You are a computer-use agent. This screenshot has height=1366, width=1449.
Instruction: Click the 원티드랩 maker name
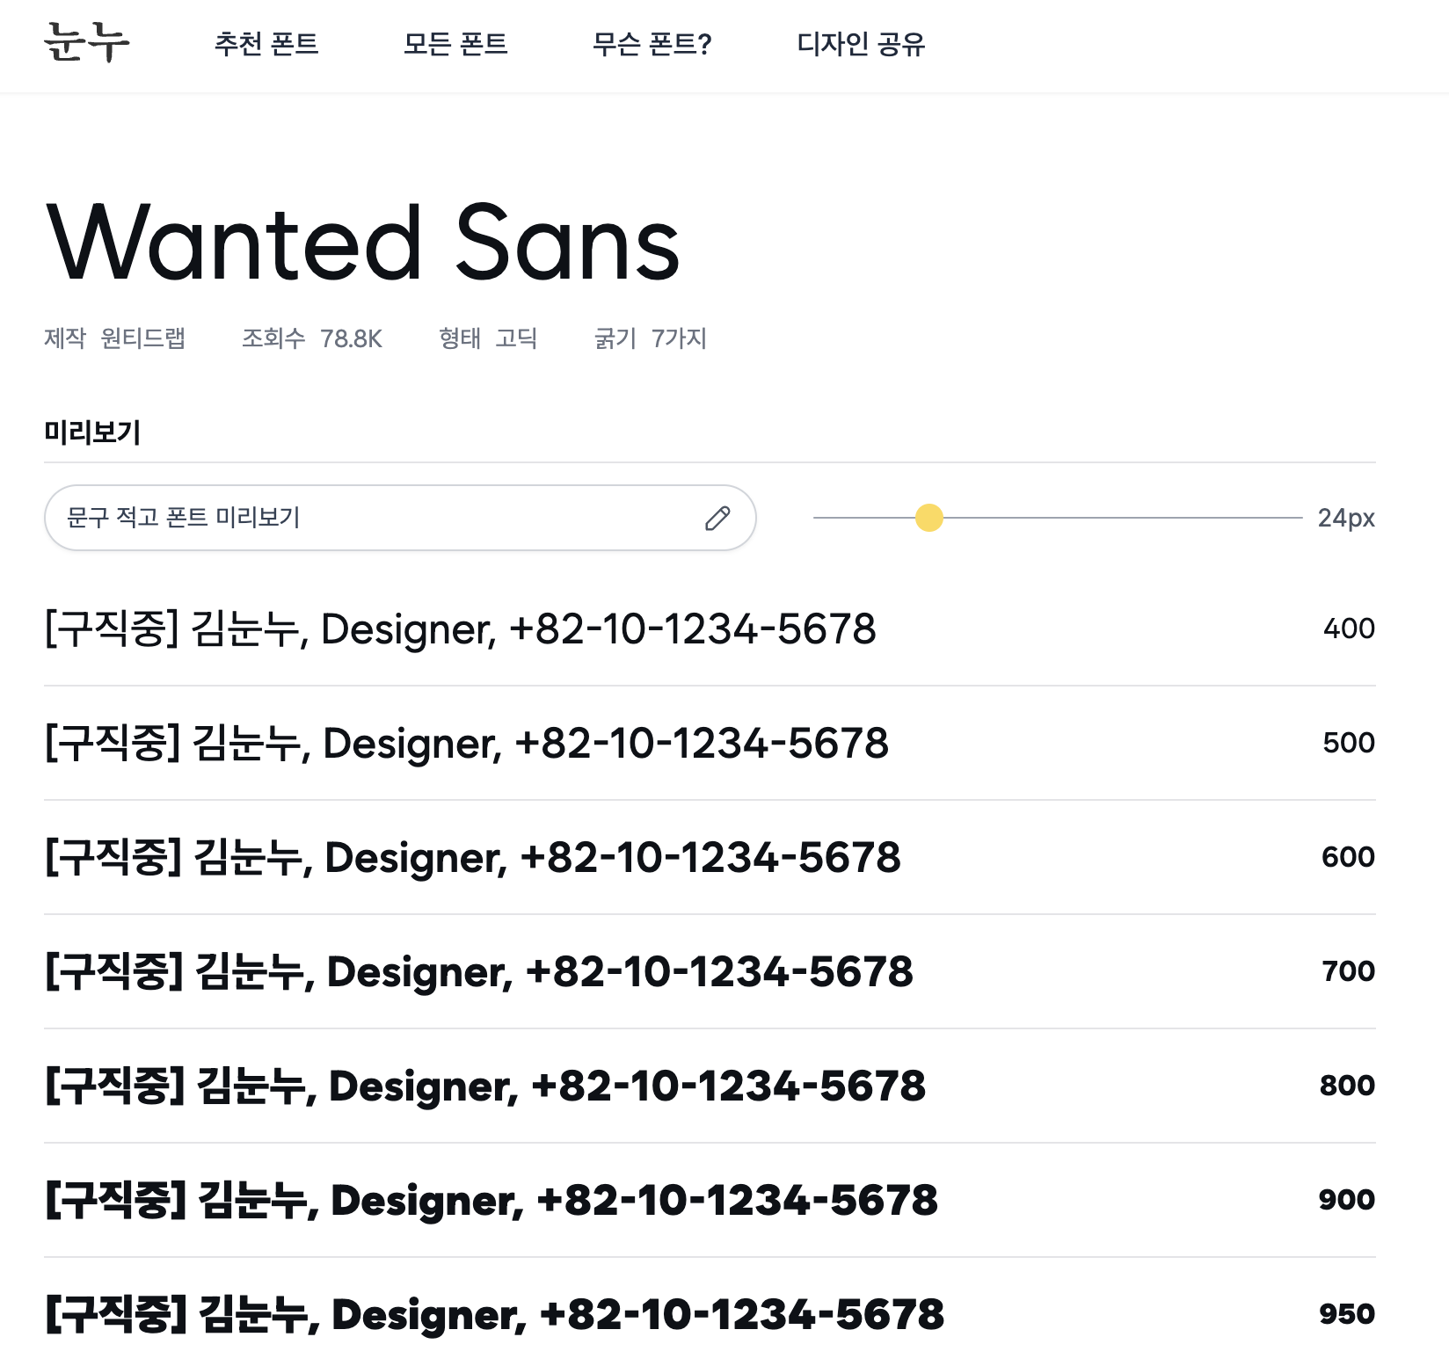142,338
